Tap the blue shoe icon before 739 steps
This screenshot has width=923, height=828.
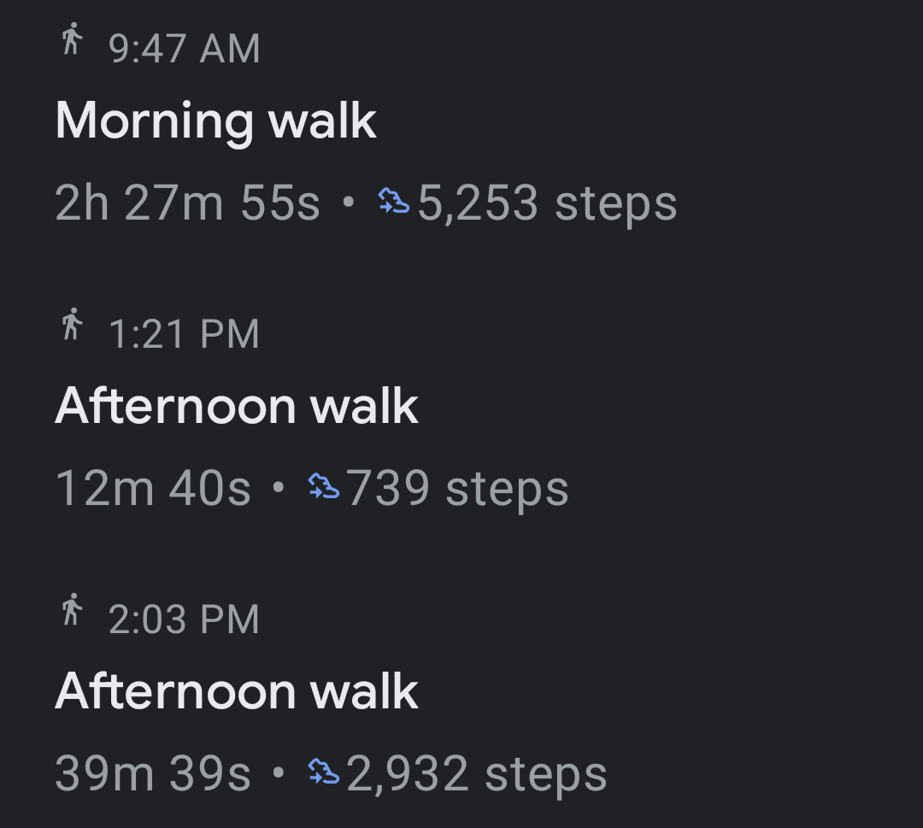(x=323, y=488)
